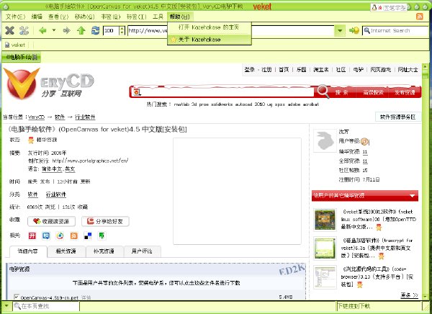Click the orange RSS icon under 相关
Viewport: 432px width, 314px height.
point(74,235)
